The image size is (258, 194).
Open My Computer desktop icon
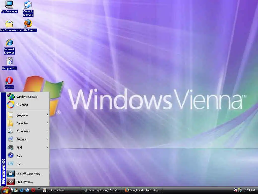(x=9, y=7)
